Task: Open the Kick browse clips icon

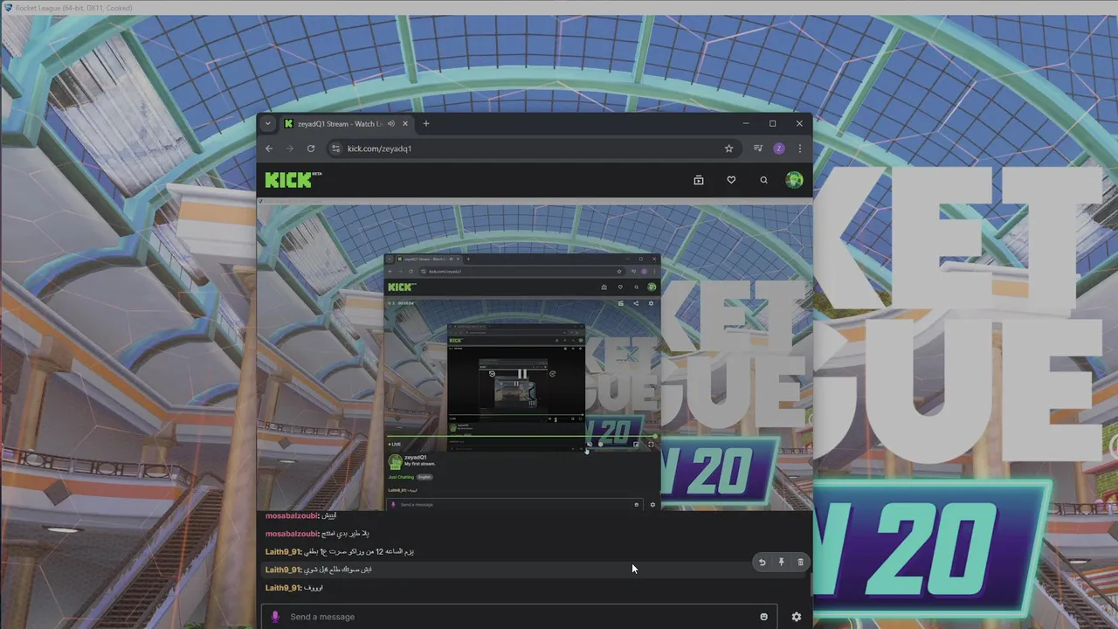Action: (x=699, y=180)
